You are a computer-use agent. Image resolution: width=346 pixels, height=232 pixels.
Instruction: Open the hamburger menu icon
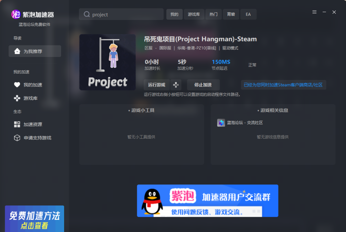pos(315,12)
